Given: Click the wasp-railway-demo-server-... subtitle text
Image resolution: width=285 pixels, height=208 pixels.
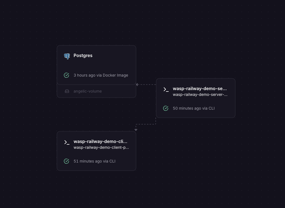Looking at the screenshot, I should point(200,95).
